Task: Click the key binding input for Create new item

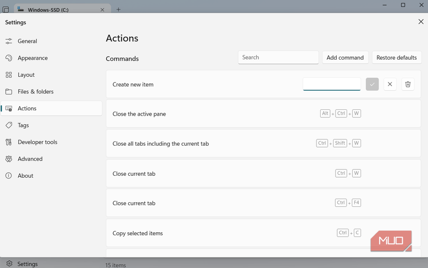Action: [332, 84]
